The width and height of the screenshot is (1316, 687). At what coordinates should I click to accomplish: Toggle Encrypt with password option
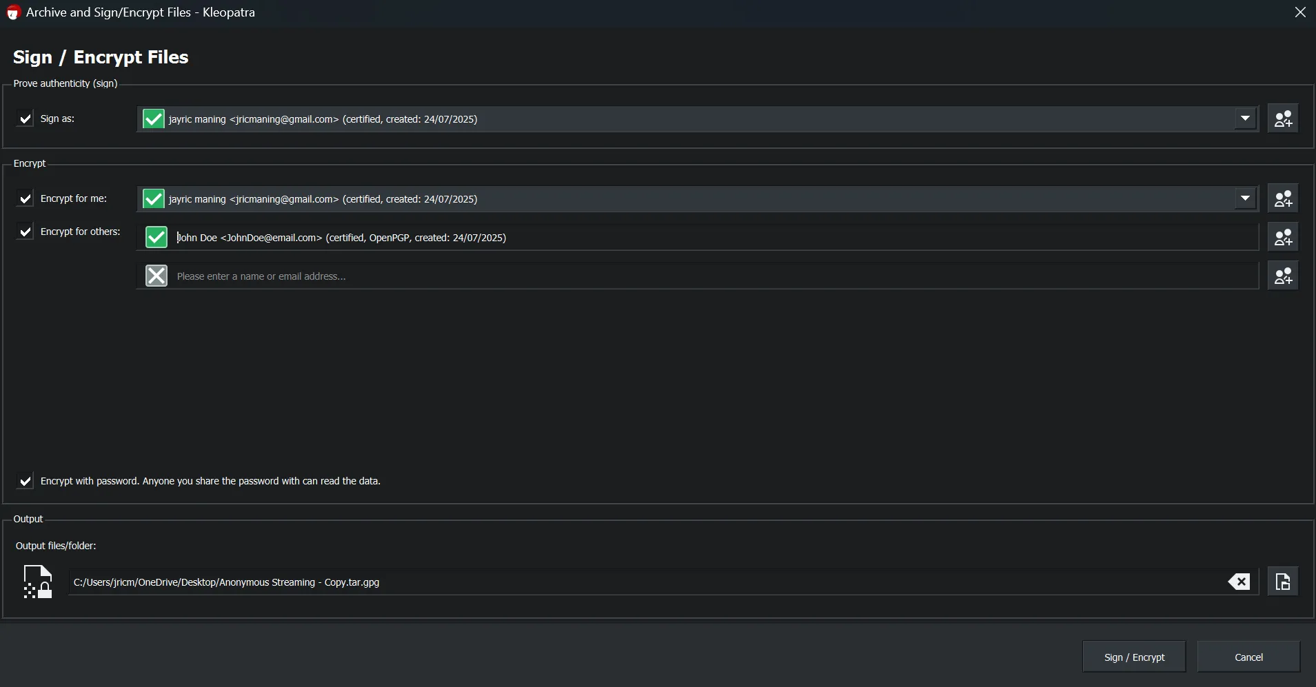point(26,481)
